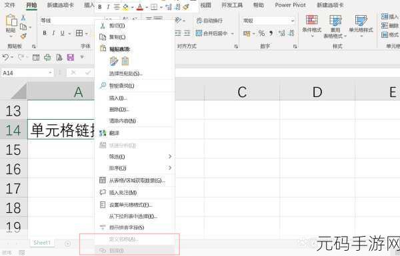Open the 文件 tab
This screenshot has width=400, height=256.
pos(10,5)
